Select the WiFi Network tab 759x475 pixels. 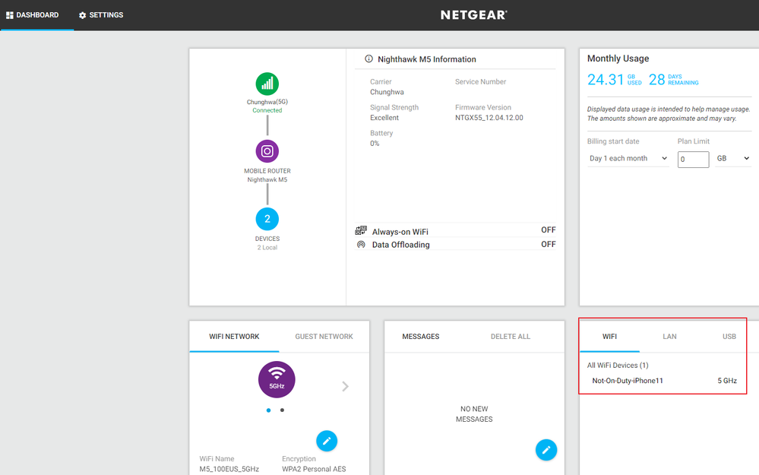pos(234,337)
